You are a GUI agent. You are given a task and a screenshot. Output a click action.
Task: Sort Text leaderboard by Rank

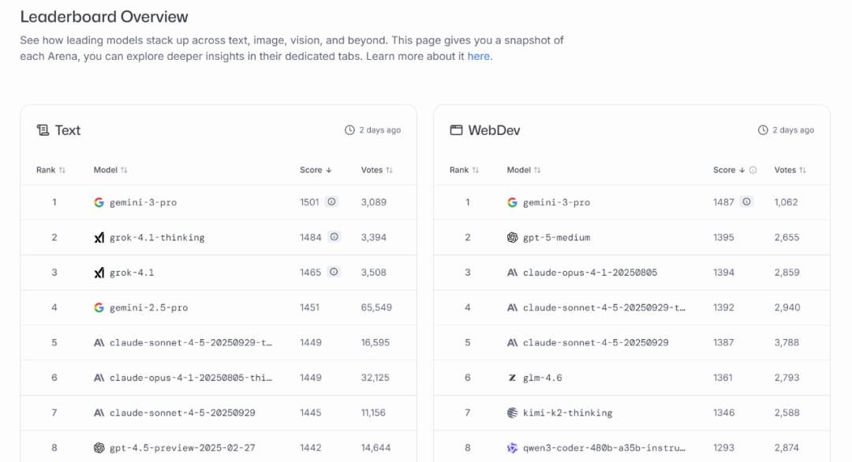point(50,170)
